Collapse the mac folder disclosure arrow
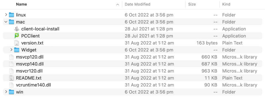265x100 pixels. 6,22
